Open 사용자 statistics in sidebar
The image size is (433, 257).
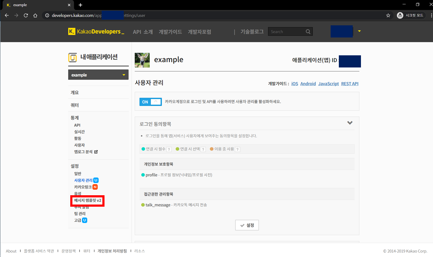[x=80, y=145]
